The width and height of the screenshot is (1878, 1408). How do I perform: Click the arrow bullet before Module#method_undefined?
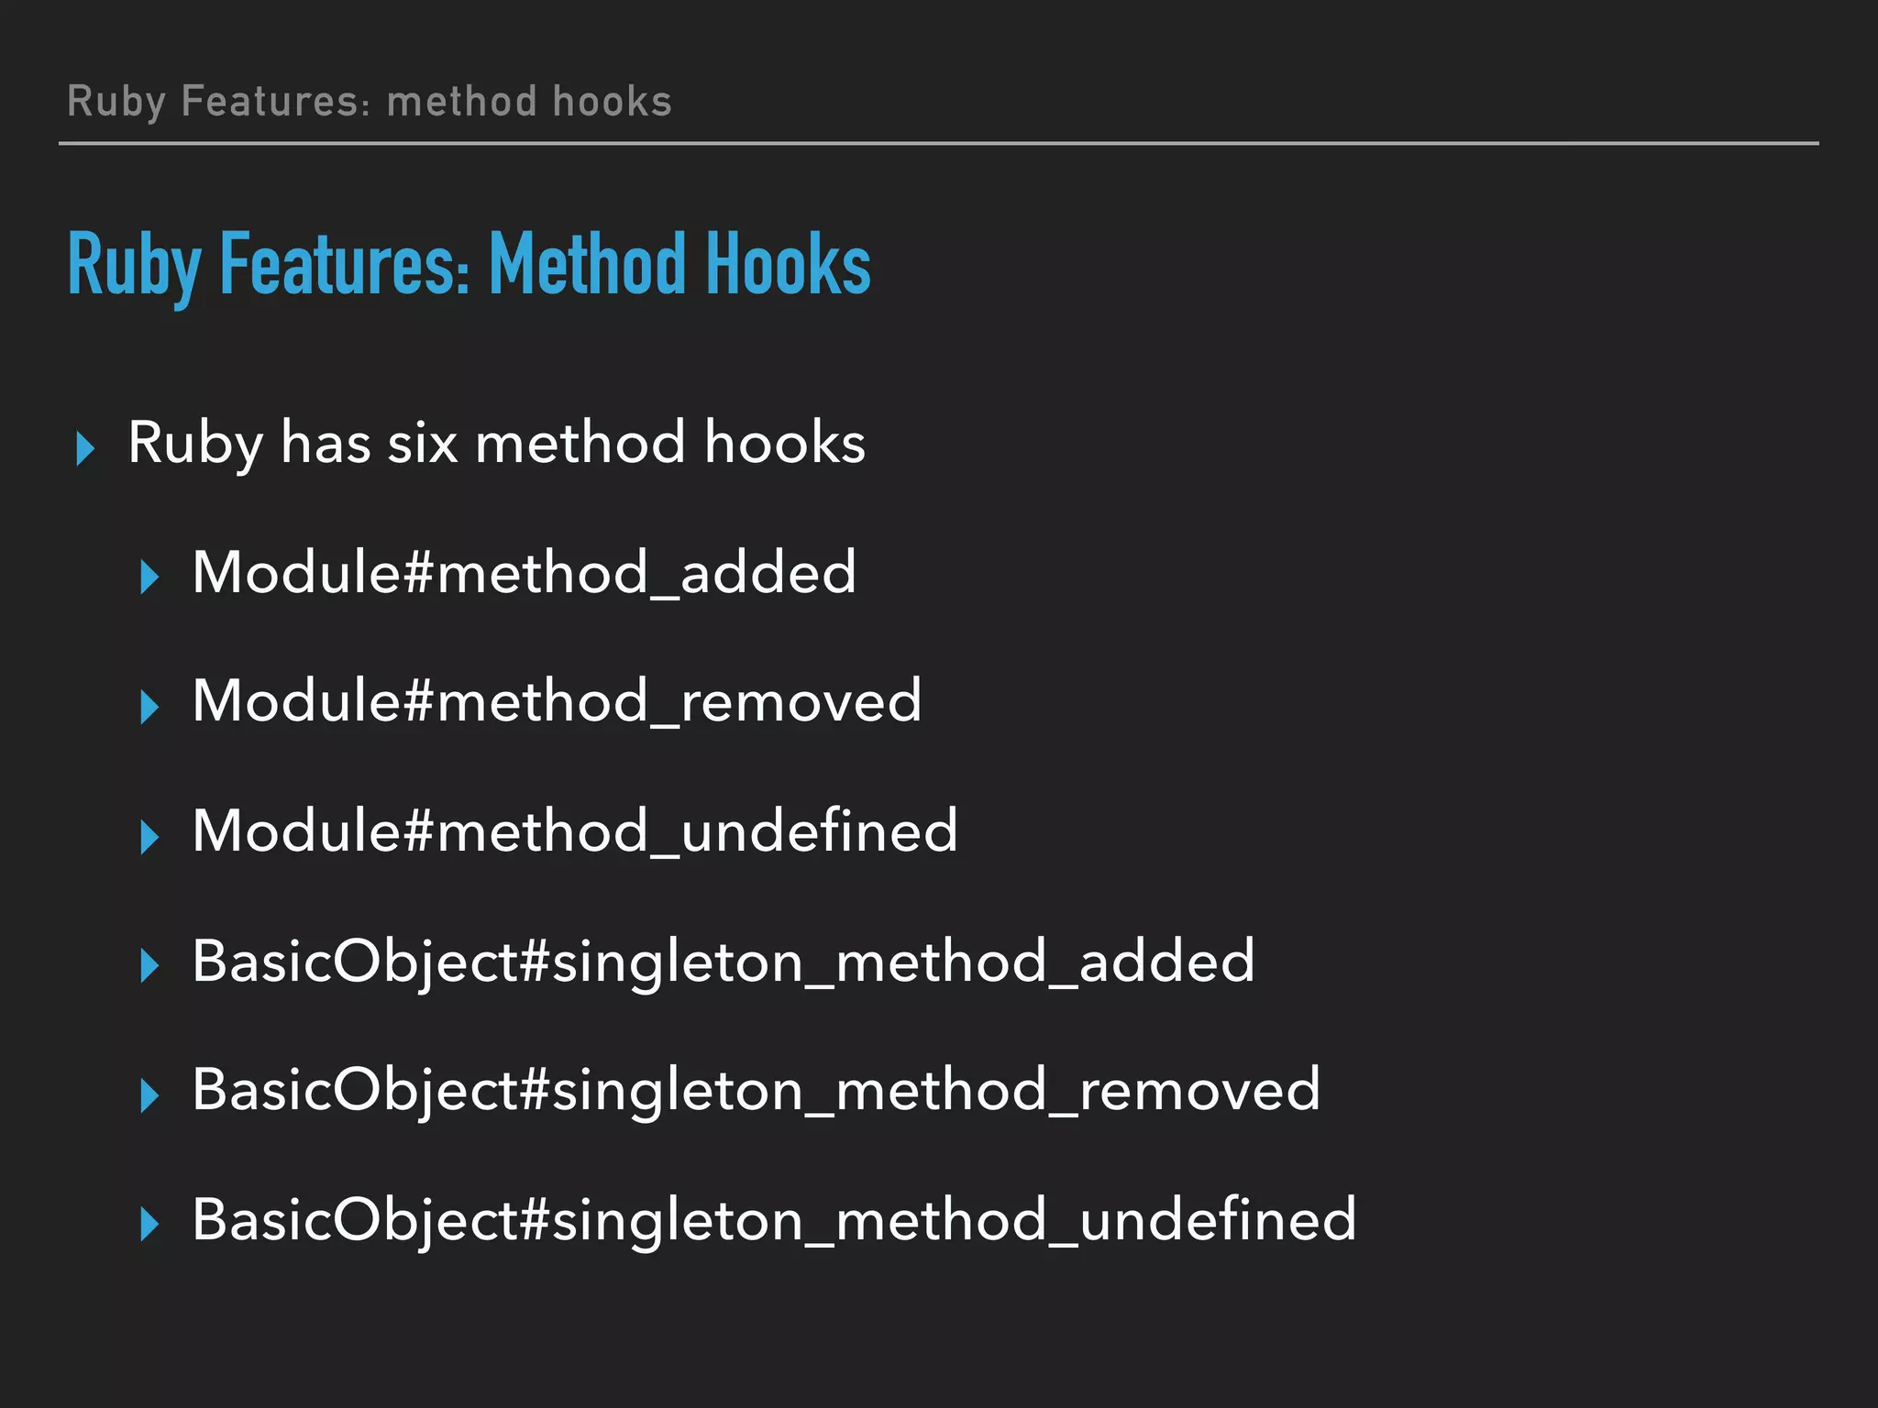(x=150, y=837)
